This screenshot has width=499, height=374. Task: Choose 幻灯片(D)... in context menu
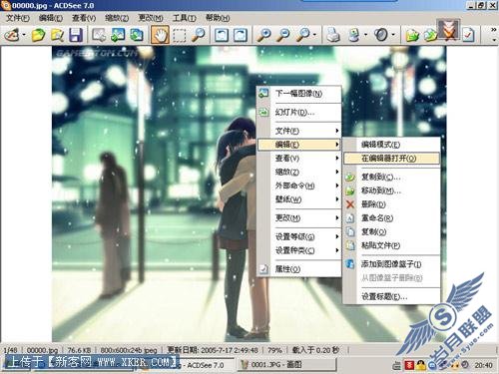[299, 113]
